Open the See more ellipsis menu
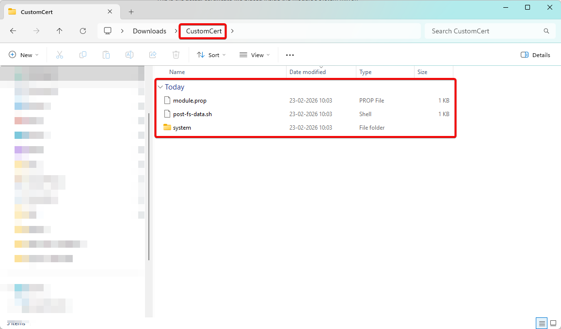This screenshot has height=329, width=561. [x=290, y=55]
